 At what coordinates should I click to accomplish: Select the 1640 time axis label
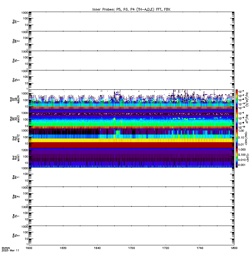(97, 248)
